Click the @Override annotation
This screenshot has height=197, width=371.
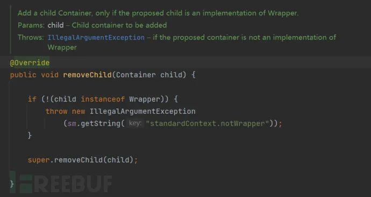[x=30, y=63]
